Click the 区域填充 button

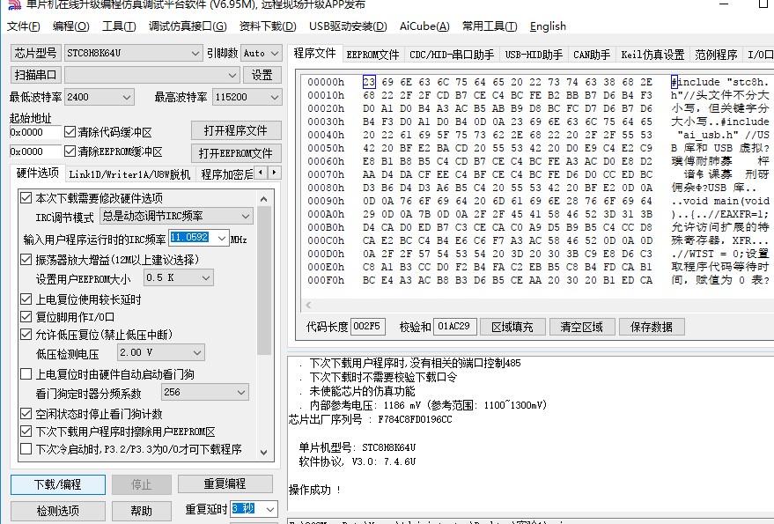coord(512,327)
